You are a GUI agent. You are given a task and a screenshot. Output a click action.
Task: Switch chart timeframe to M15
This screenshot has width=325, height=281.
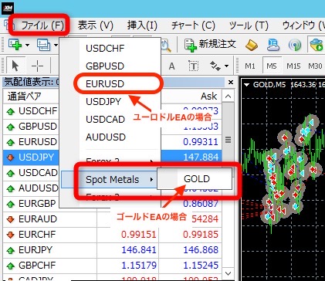coord(293,66)
